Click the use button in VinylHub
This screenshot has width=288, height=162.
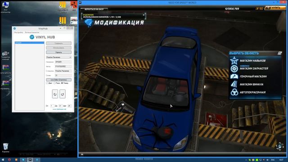58,48
